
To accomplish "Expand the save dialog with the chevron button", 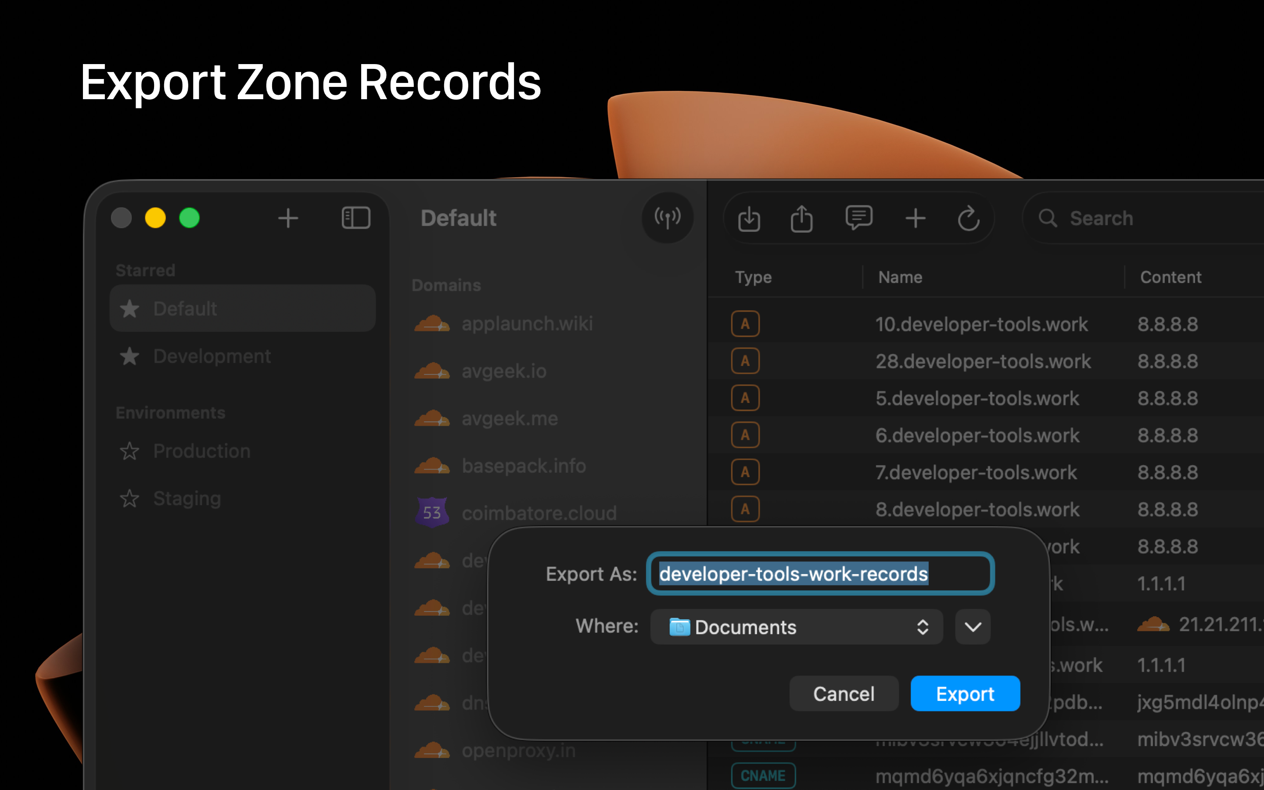I will point(973,626).
